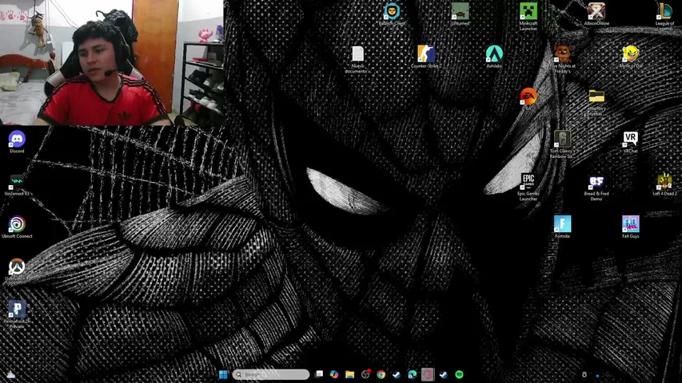682x383 pixels.
Task: Click the highlighted red circle taskbar app
Action: point(428,374)
